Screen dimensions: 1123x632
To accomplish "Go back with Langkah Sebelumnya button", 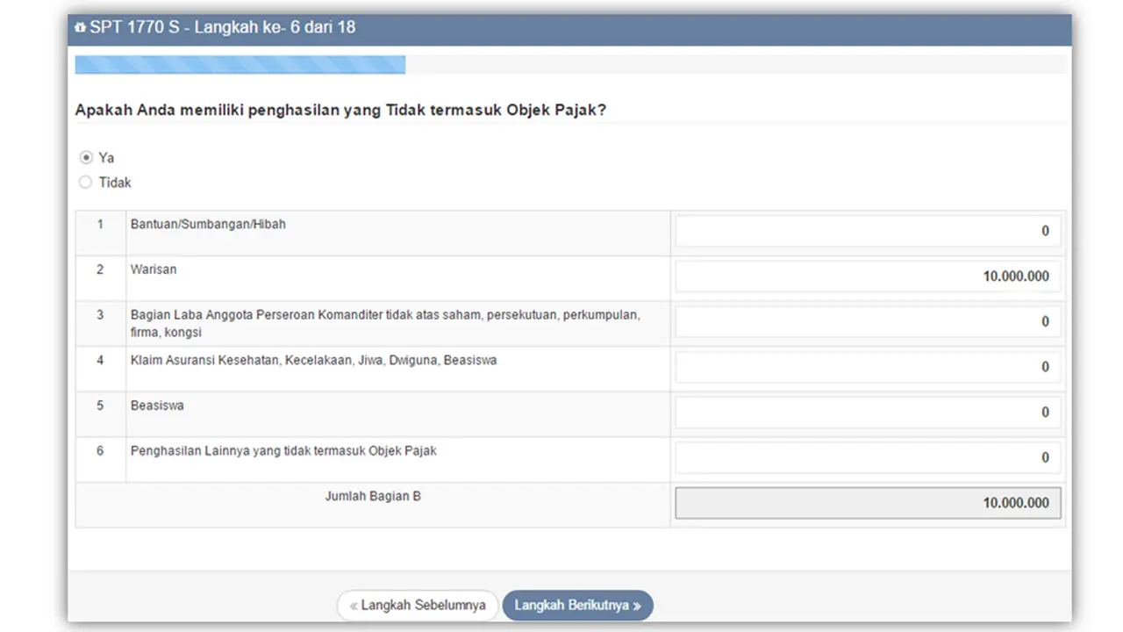I will (x=418, y=606).
